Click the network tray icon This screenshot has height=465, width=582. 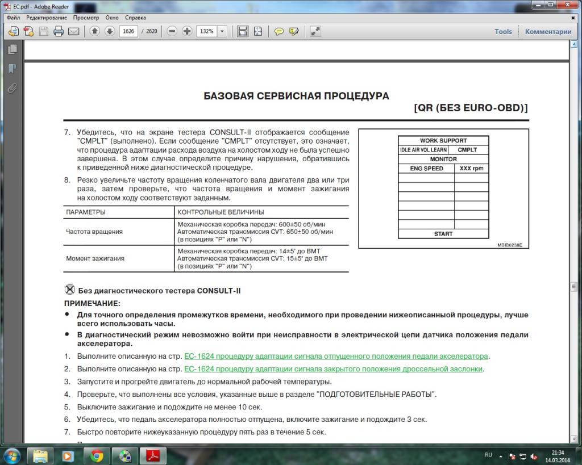click(x=523, y=456)
